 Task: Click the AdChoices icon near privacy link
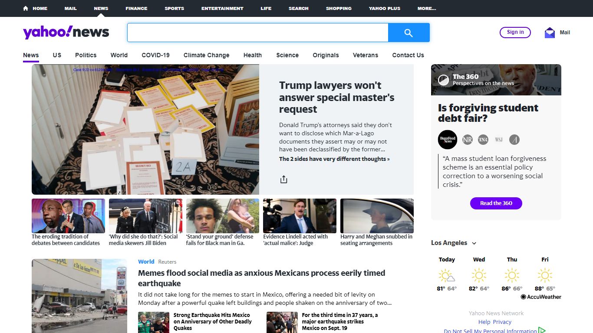coord(542,330)
